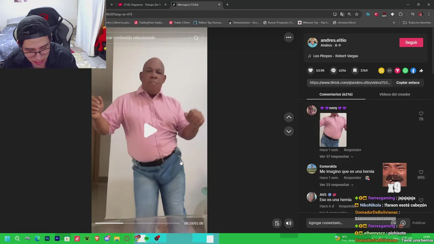Open Esmeralda's profile avatar
Viewport: 434px width, 244px height.
(312, 169)
